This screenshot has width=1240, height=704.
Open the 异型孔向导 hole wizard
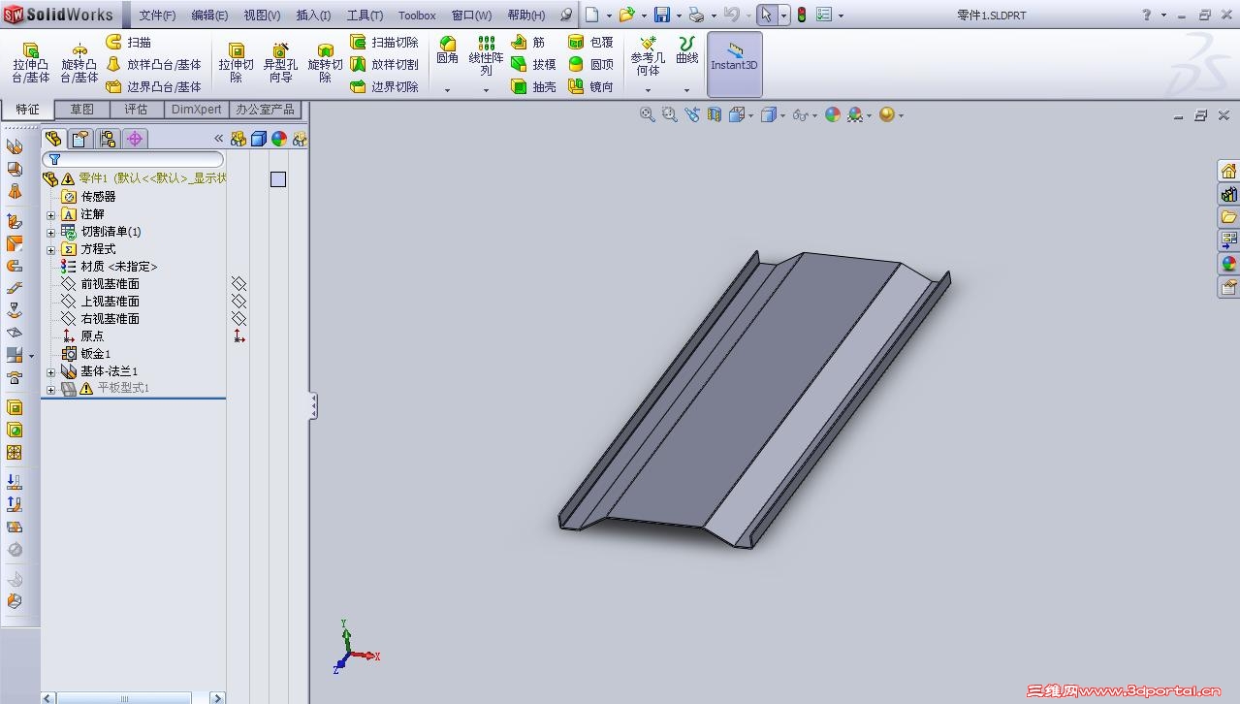(280, 63)
